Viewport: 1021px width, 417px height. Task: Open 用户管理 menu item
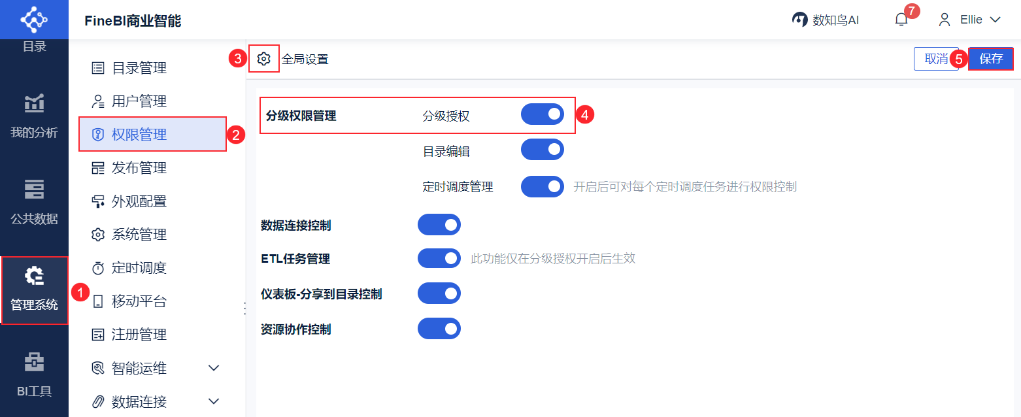pos(139,101)
